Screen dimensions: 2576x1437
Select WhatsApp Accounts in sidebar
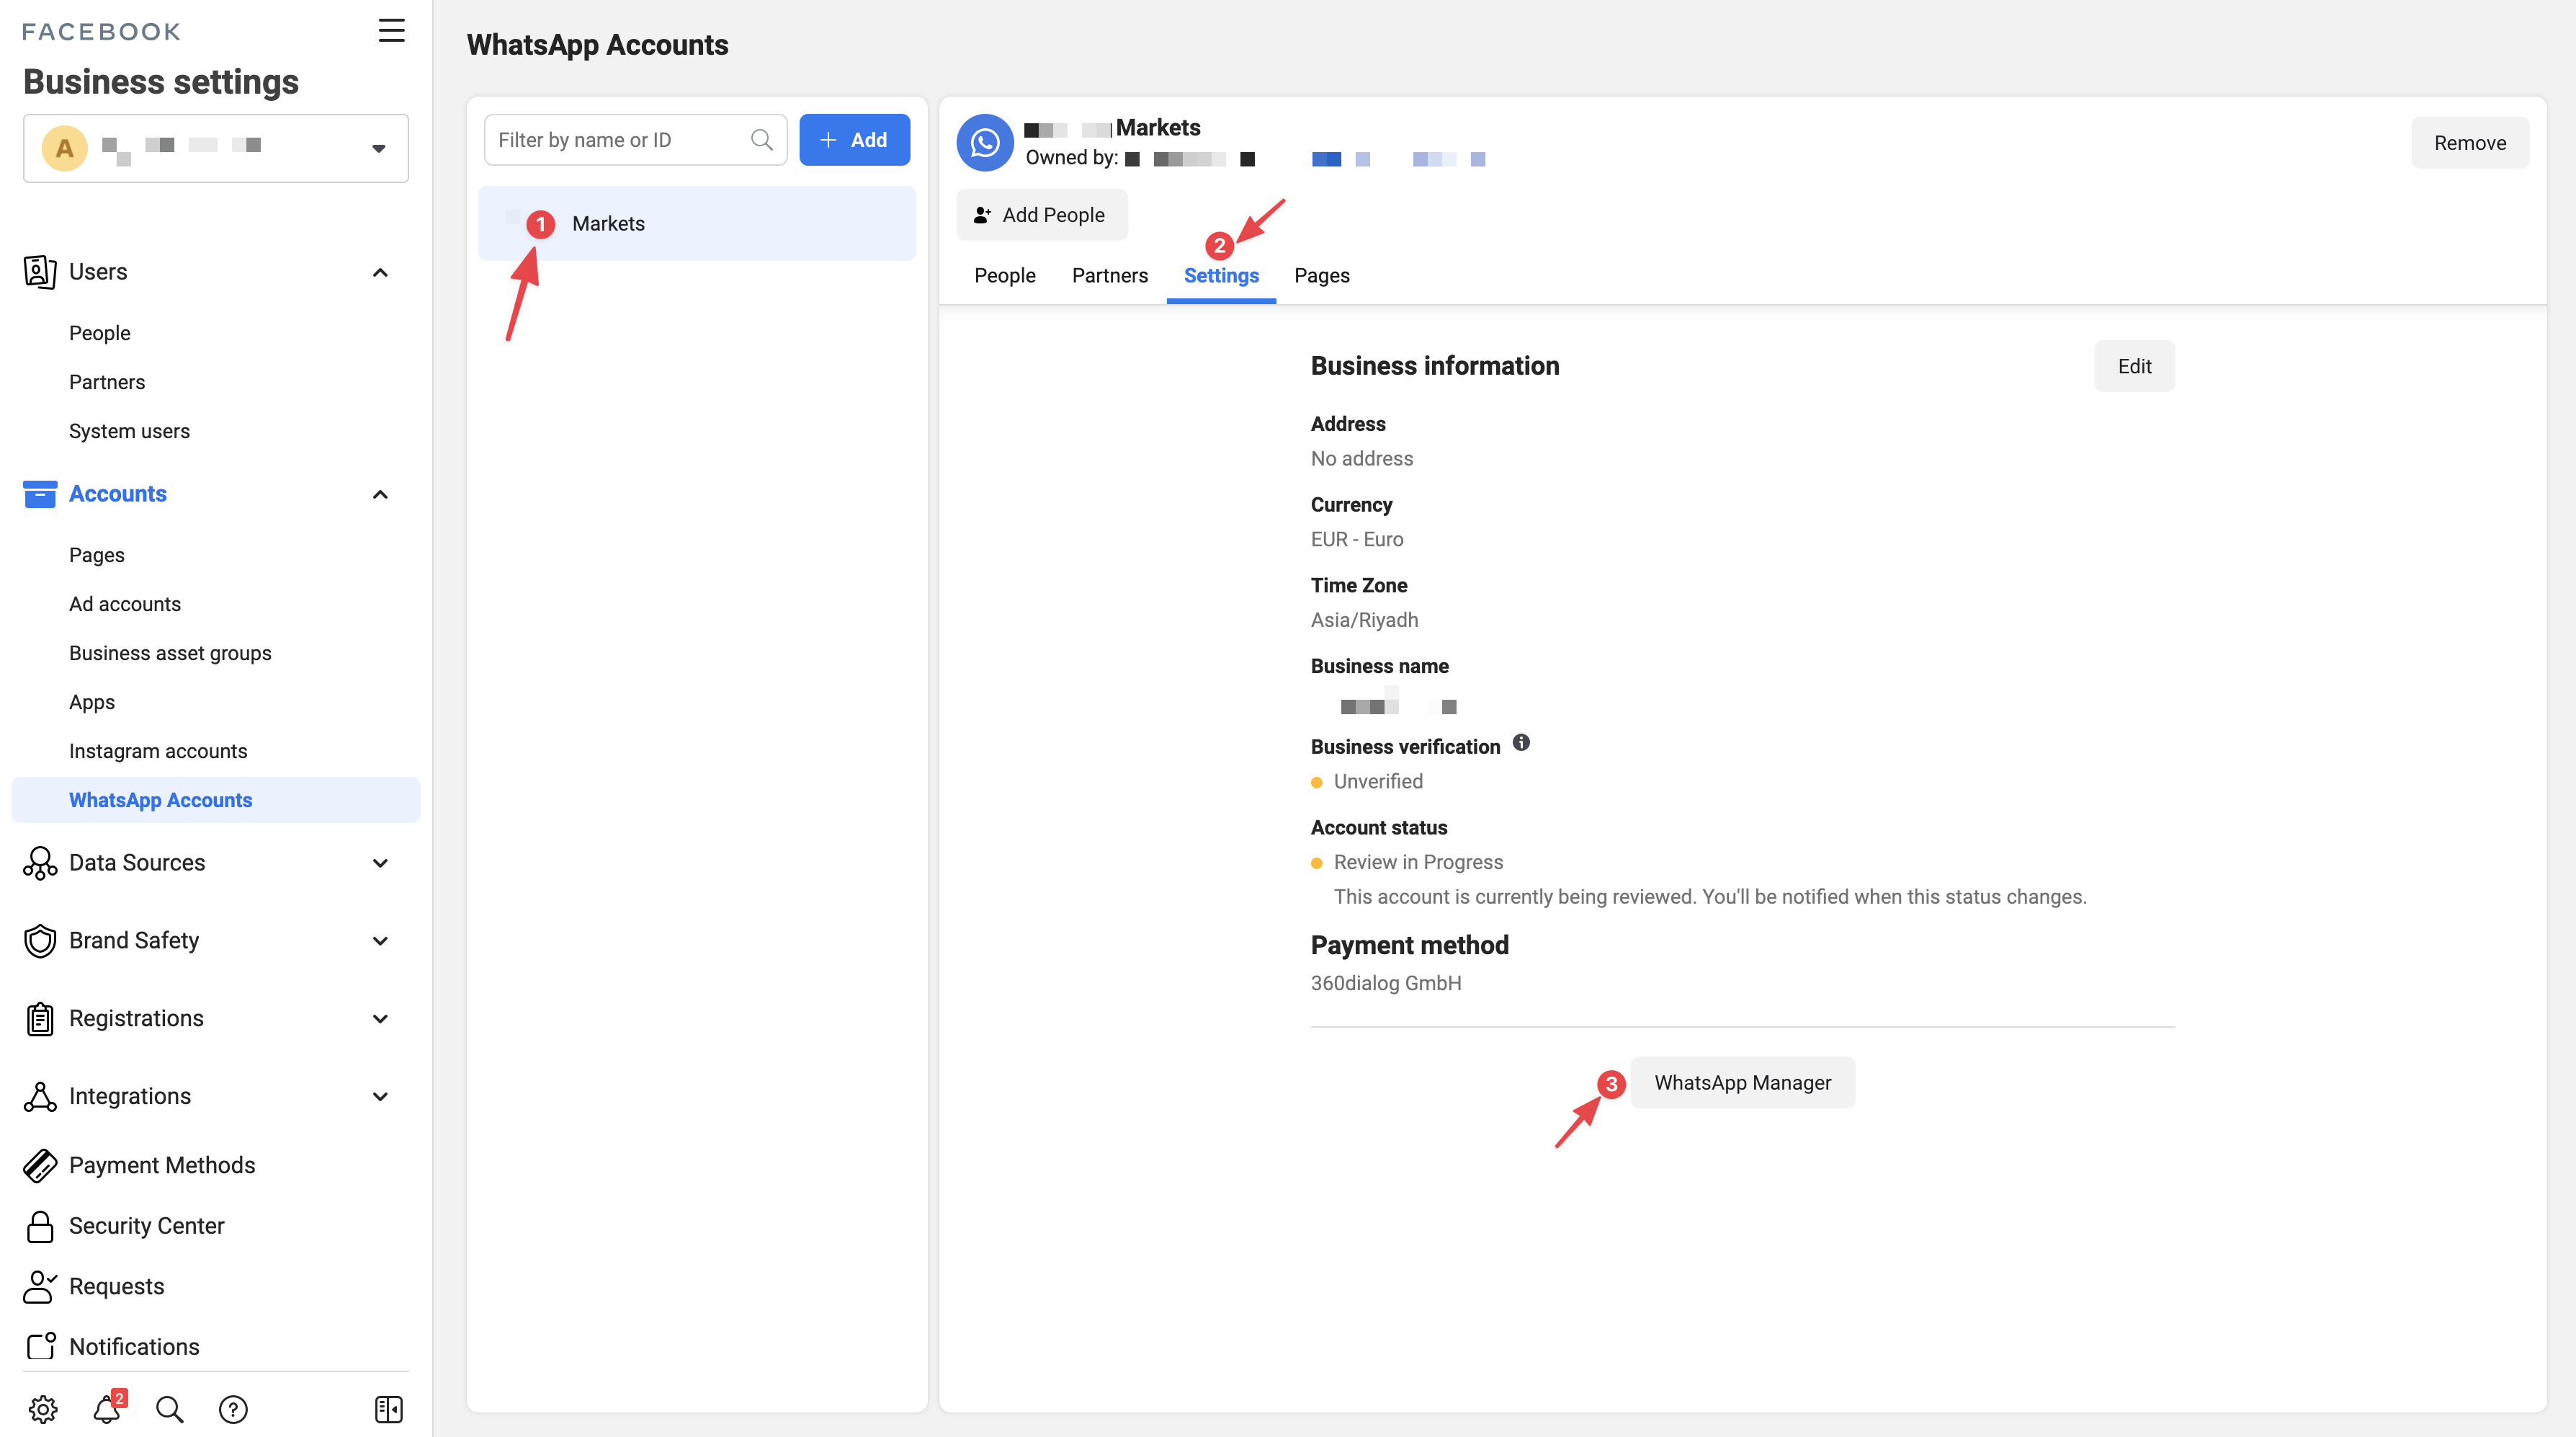(x=215, y=801)
